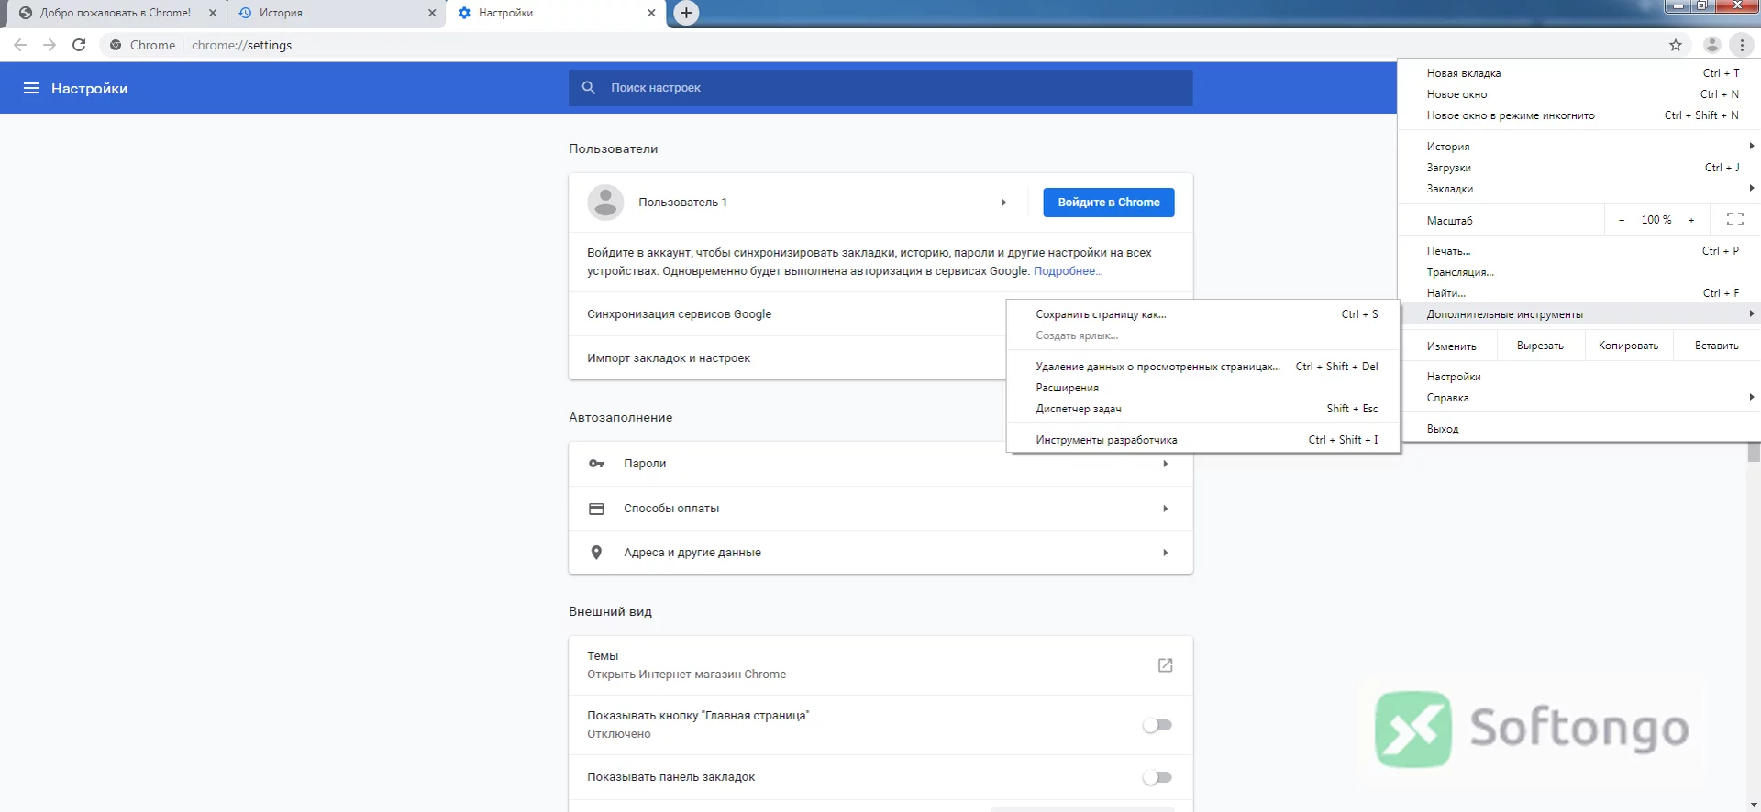Click the back navigation arrow
The image size is (1761, 812).
pos(20,45)
